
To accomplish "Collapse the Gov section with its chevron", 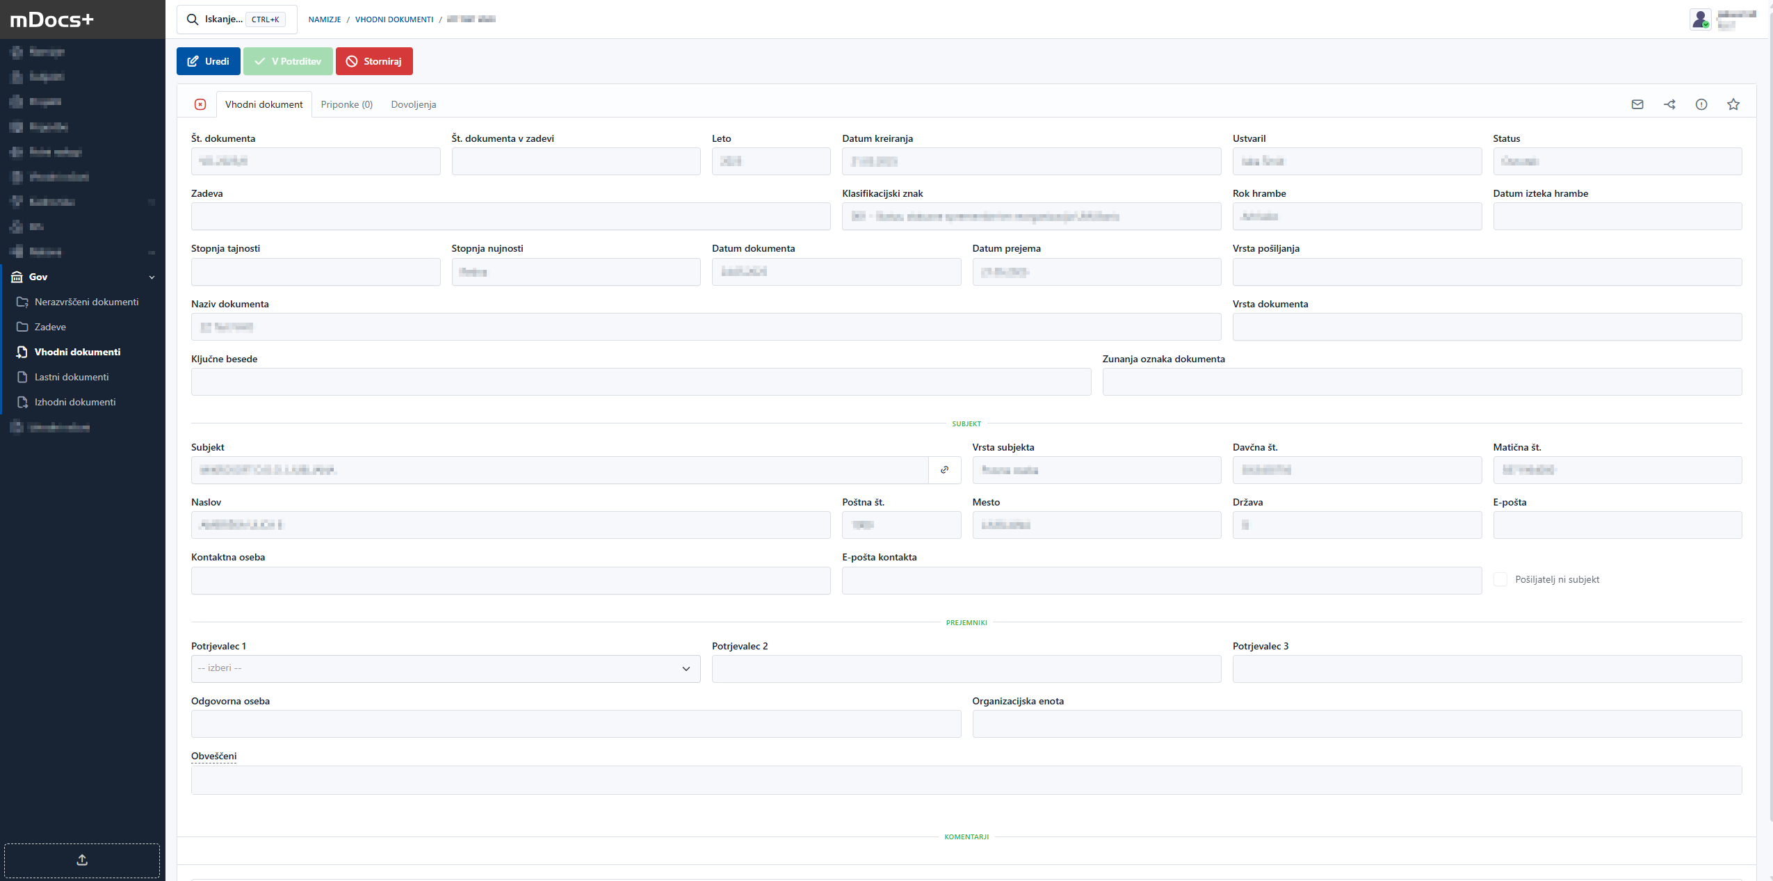I will (152, 277).
